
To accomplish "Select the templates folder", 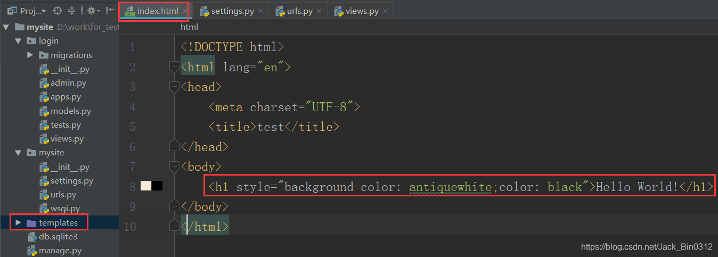I will (58, 222).
